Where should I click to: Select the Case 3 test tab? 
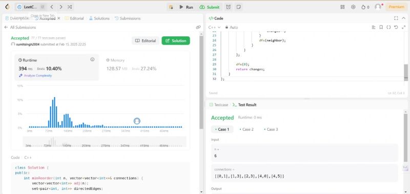point(271,129)
